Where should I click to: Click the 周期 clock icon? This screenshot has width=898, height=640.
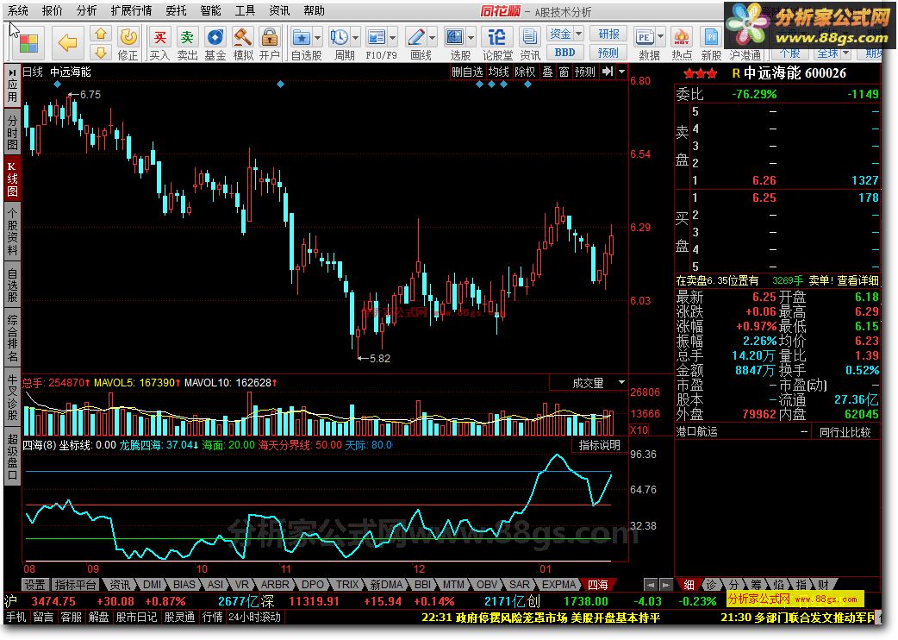point(339,38)
